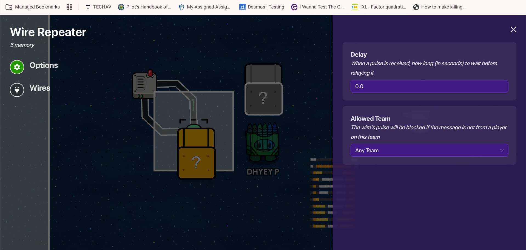This screenshot has width=526, height=250.
Task: Click the wire repeater device with red button
Action: pyautogui.click(x=144, y=85)
